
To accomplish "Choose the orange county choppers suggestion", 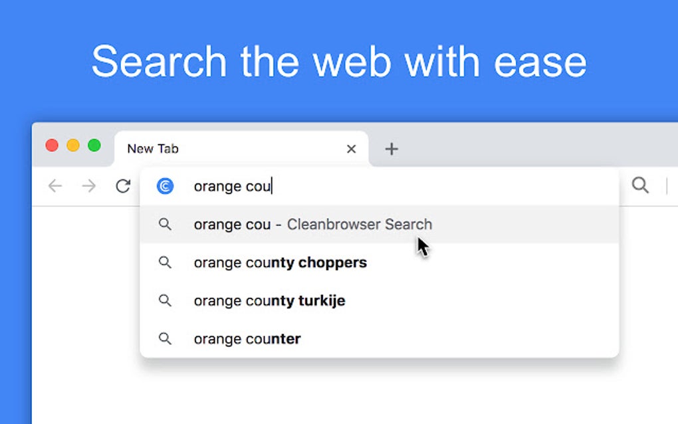I will [x=280, y=263].
